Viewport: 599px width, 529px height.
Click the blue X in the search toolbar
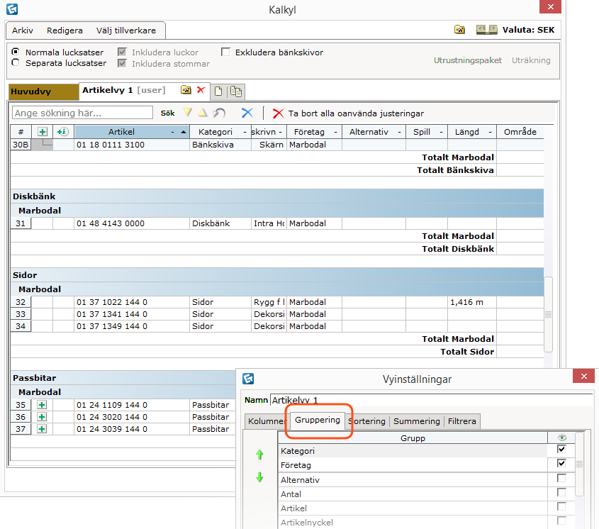247,113
